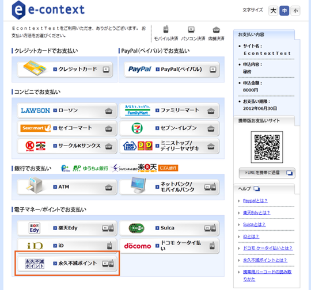Send URL to mobile (URLを携帯に送信)
The image size is (311, 290).
[x=267, y=173]
